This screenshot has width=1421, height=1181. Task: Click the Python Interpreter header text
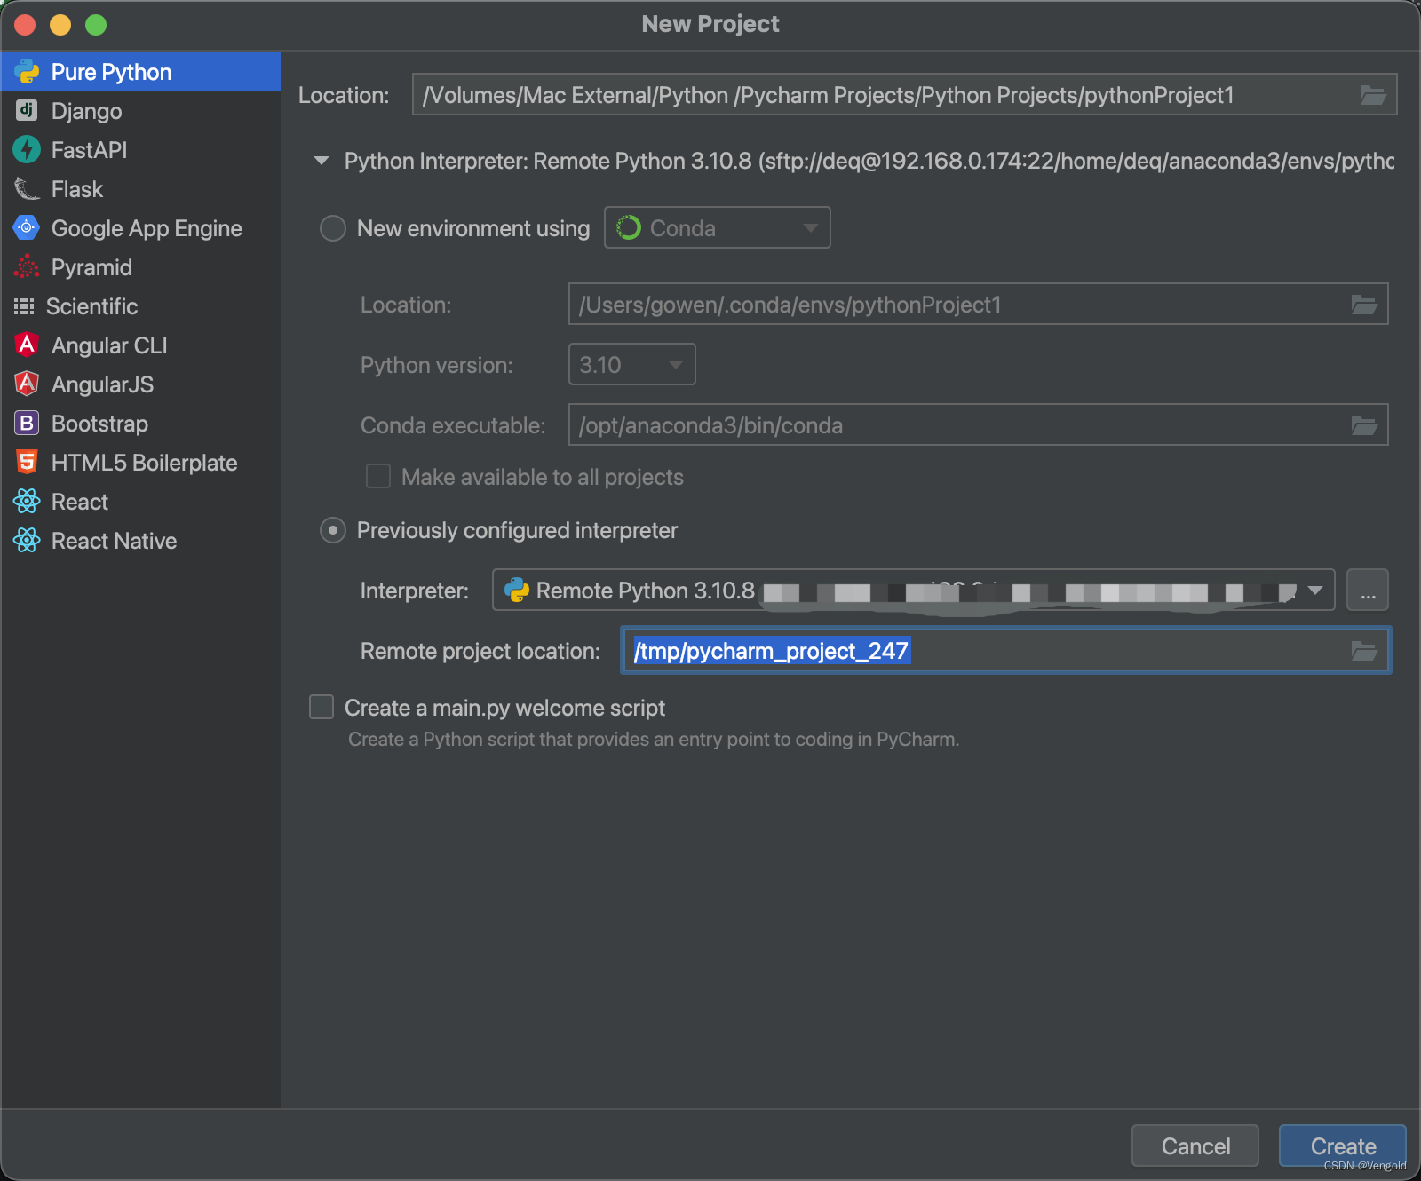point(869,161)
